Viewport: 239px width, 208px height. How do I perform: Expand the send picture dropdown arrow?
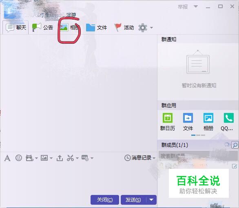point(51,158)
